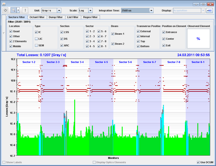Click the fit-to-window zoom icon
216x166 pixels.
point(5,10)
